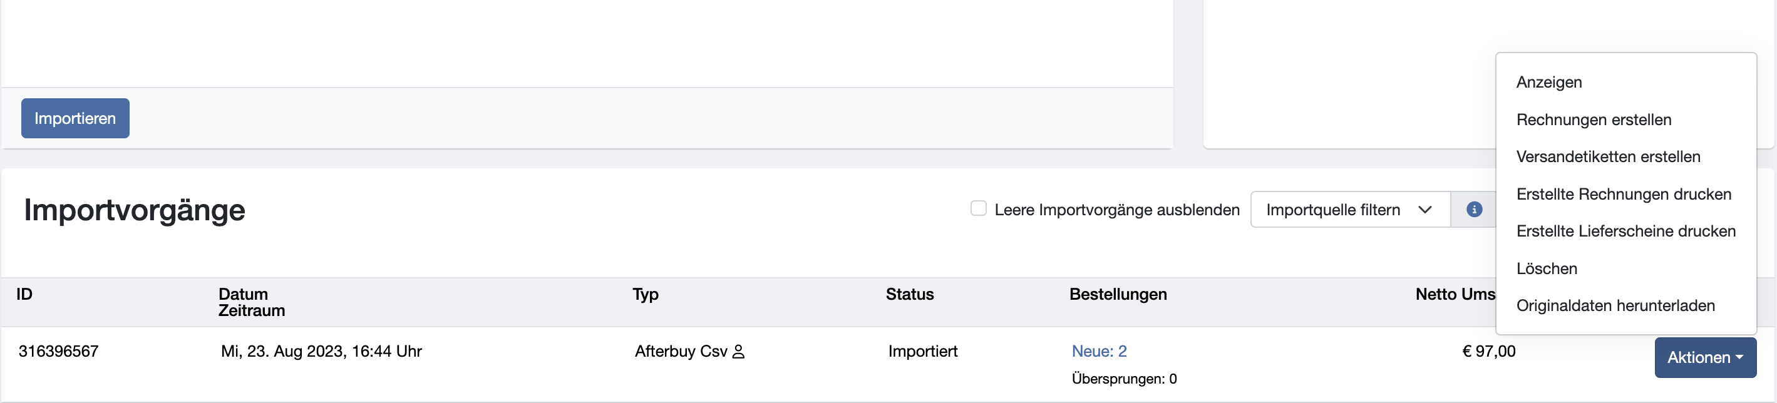The image size is (1777, 403).
Task: Click the Bestellungen column header
Action: click(1118, 294)
